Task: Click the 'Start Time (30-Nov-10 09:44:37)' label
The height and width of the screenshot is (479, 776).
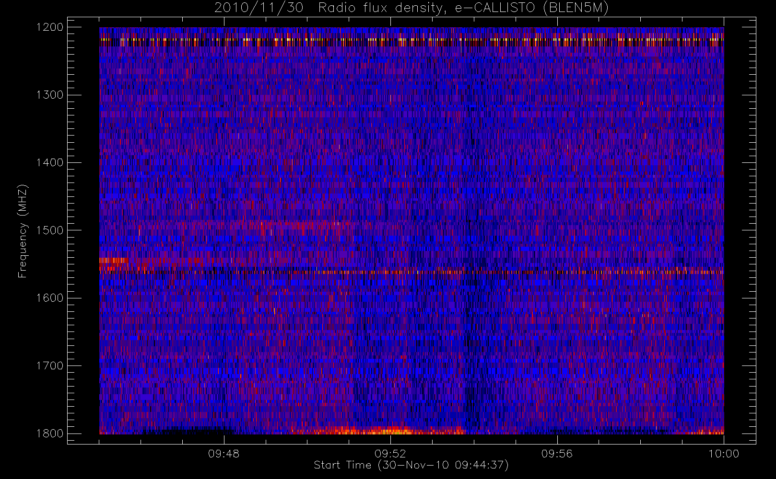Action: point(411,465)
